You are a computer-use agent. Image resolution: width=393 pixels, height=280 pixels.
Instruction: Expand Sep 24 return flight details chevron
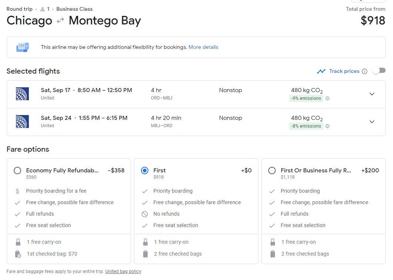click(x=372, y=122)
